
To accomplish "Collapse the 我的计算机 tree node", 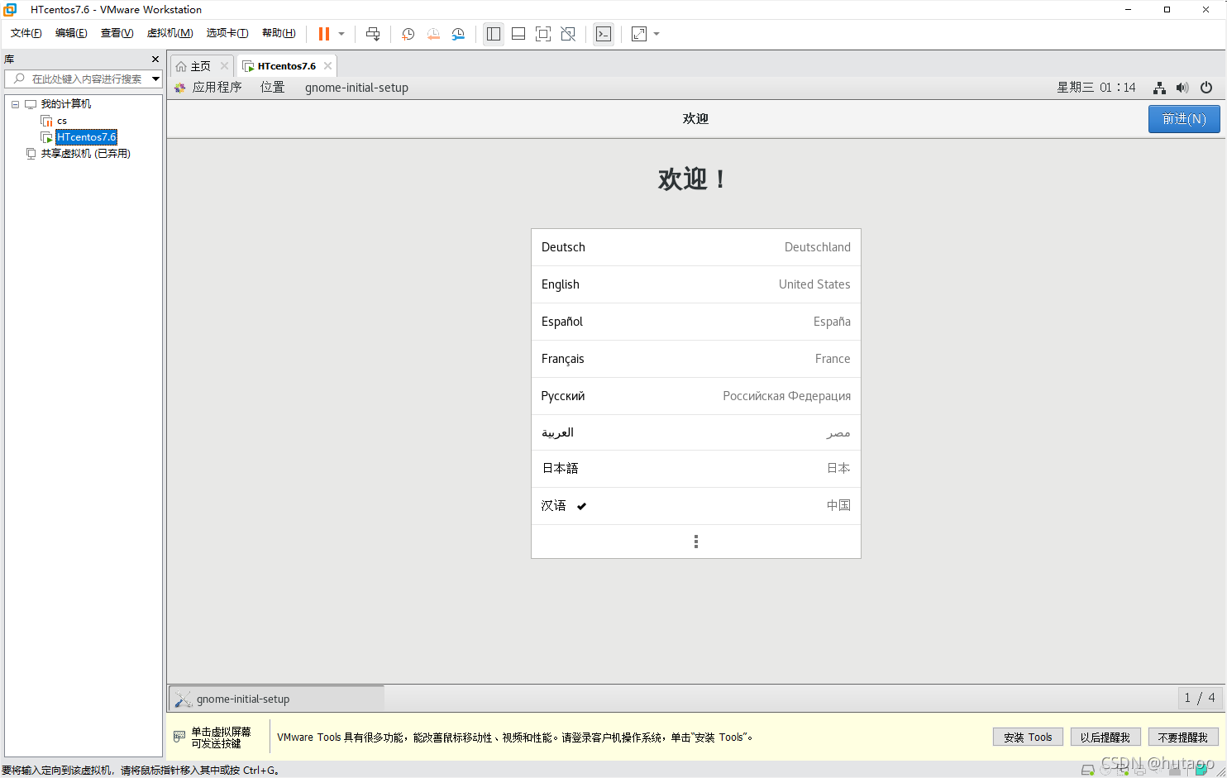I will click(15, 104).
